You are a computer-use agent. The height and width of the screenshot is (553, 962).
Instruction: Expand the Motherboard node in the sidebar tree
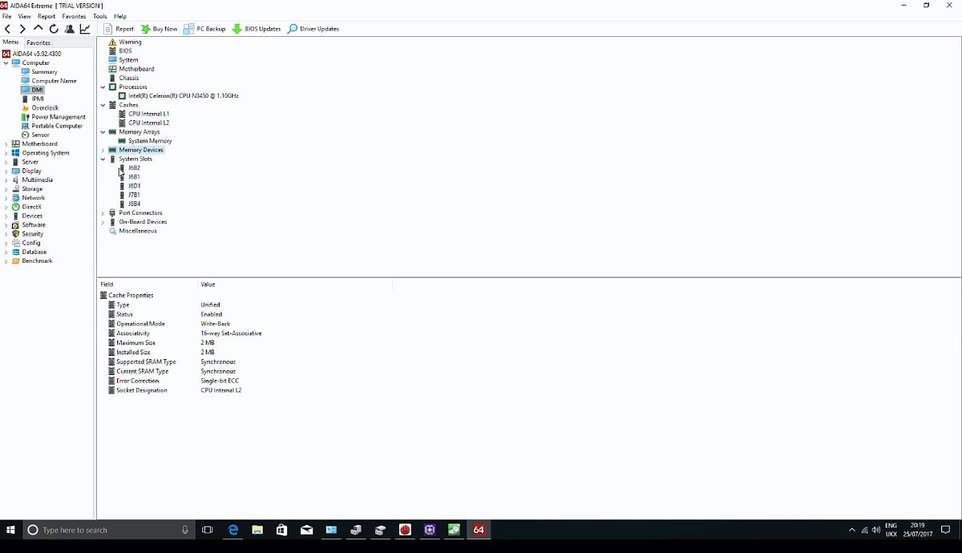pyautogui.click(x=6, y=144)
